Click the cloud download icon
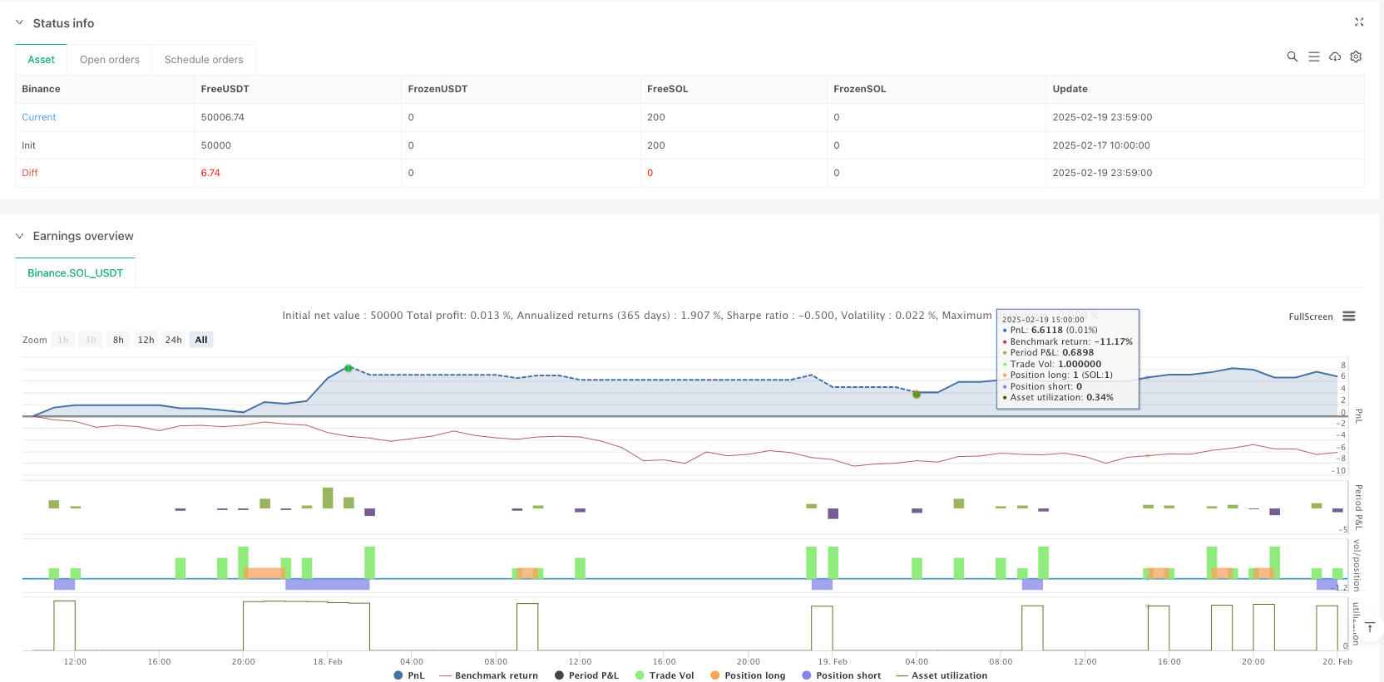Screen dimensions: 1384x682 [1335, 56]
